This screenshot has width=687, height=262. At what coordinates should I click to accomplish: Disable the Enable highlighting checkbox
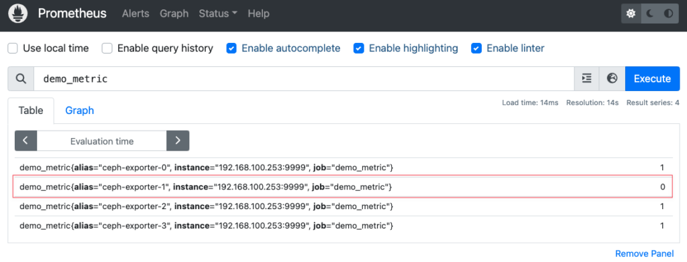click(359, 48)
